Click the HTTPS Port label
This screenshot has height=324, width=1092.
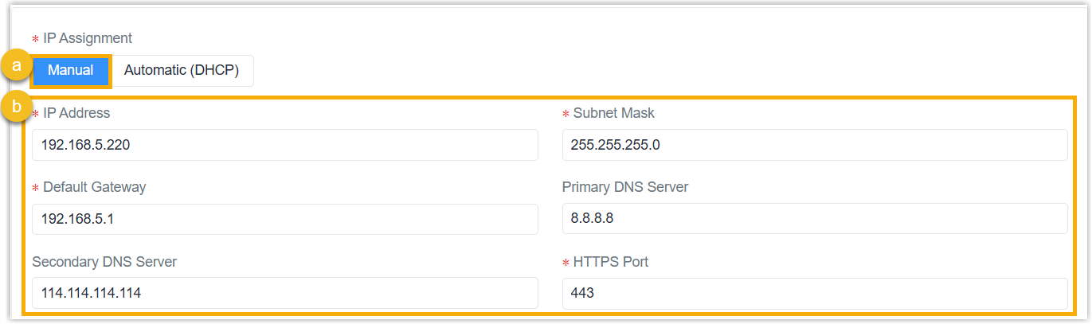[611, 262]
